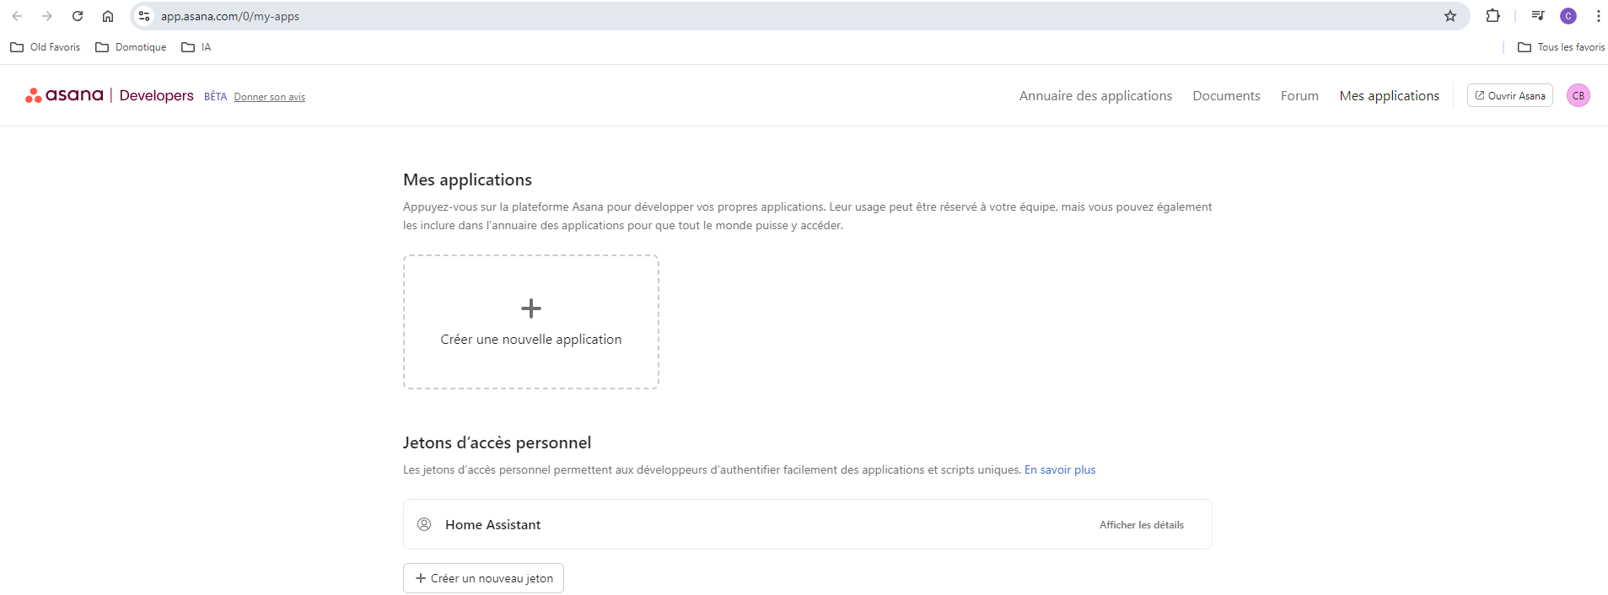Open the Forum menu item
Image resolution: width=1608 pixels, height=595 pixels.
click(1299, 96)
